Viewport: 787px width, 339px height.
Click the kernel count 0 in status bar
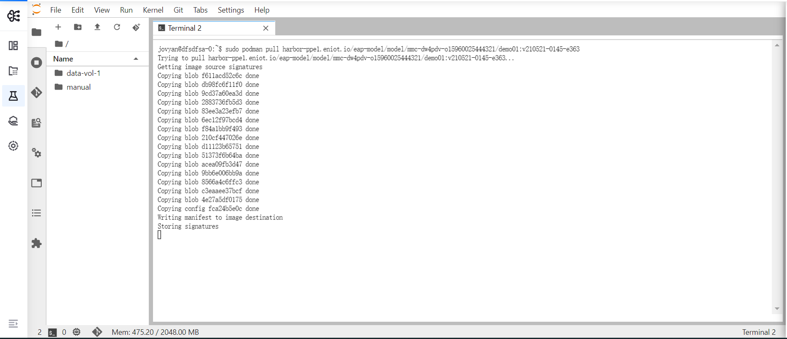click(x=64, y=332)
